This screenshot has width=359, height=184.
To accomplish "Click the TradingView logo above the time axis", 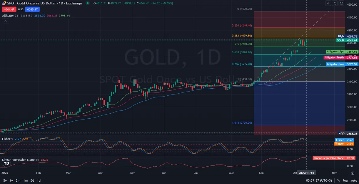I will (7, 163).
